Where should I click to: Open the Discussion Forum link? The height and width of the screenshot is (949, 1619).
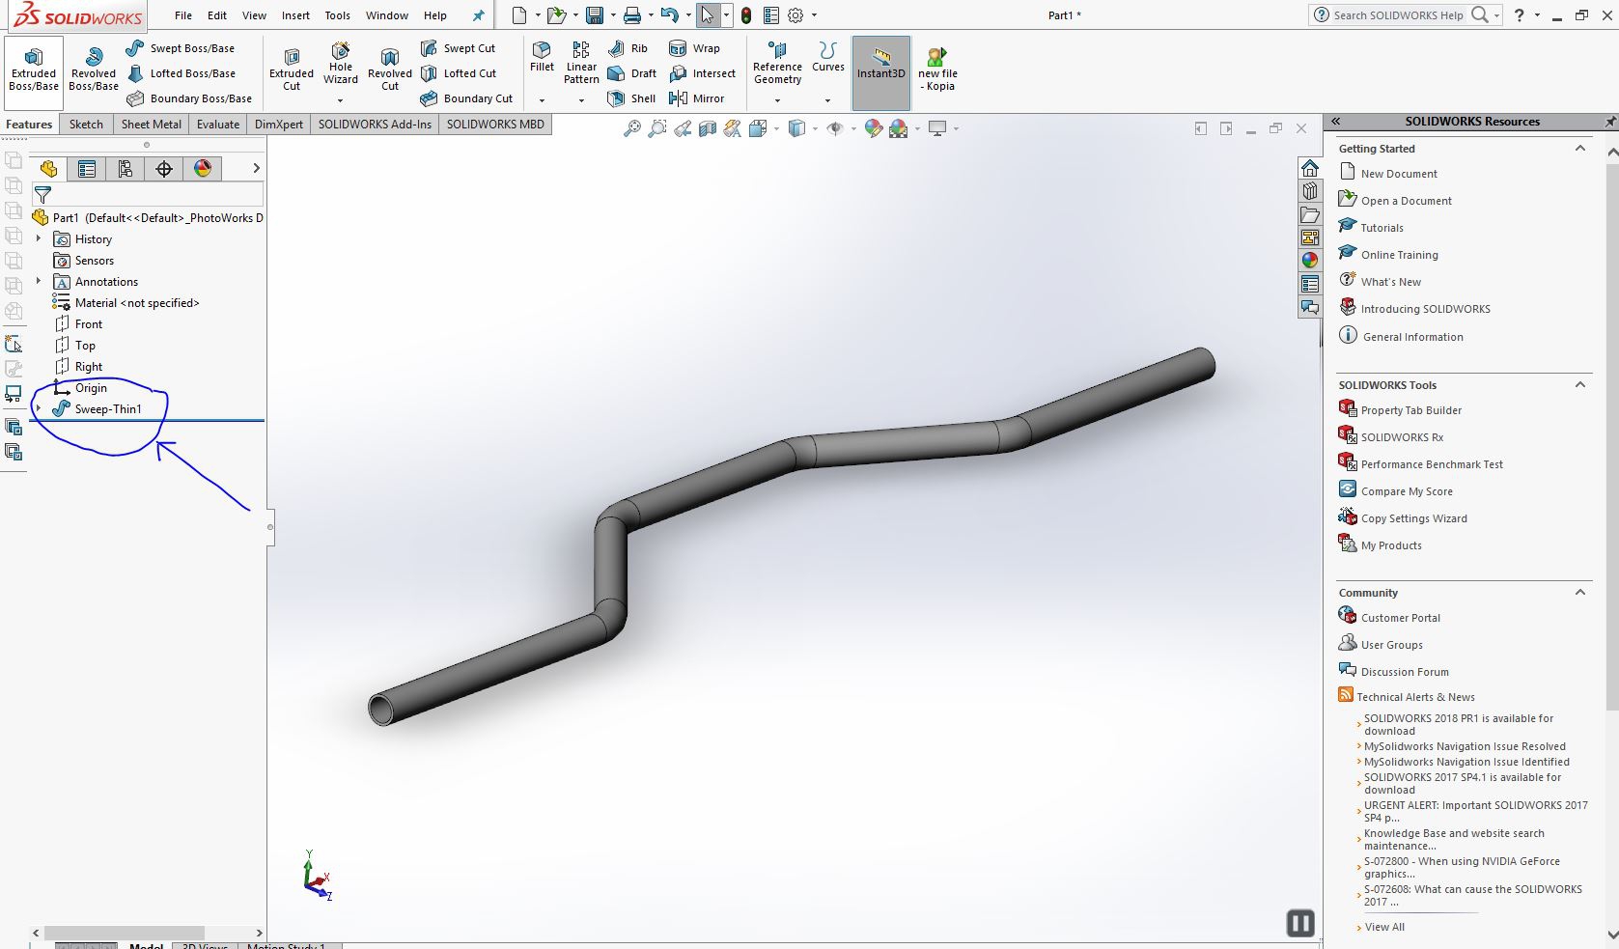pos(1405,672)
